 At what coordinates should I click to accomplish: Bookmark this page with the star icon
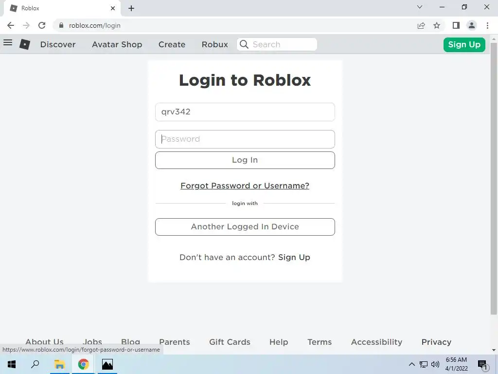click(437, 25)
